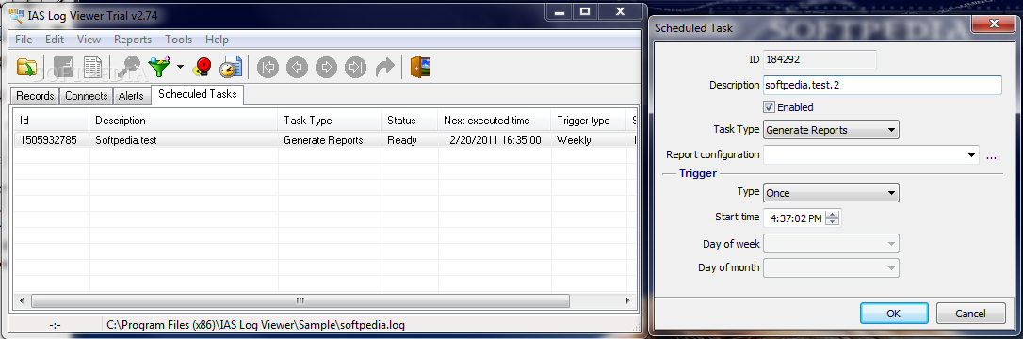Click the document report toolbar icon

[x=92, y=67]
